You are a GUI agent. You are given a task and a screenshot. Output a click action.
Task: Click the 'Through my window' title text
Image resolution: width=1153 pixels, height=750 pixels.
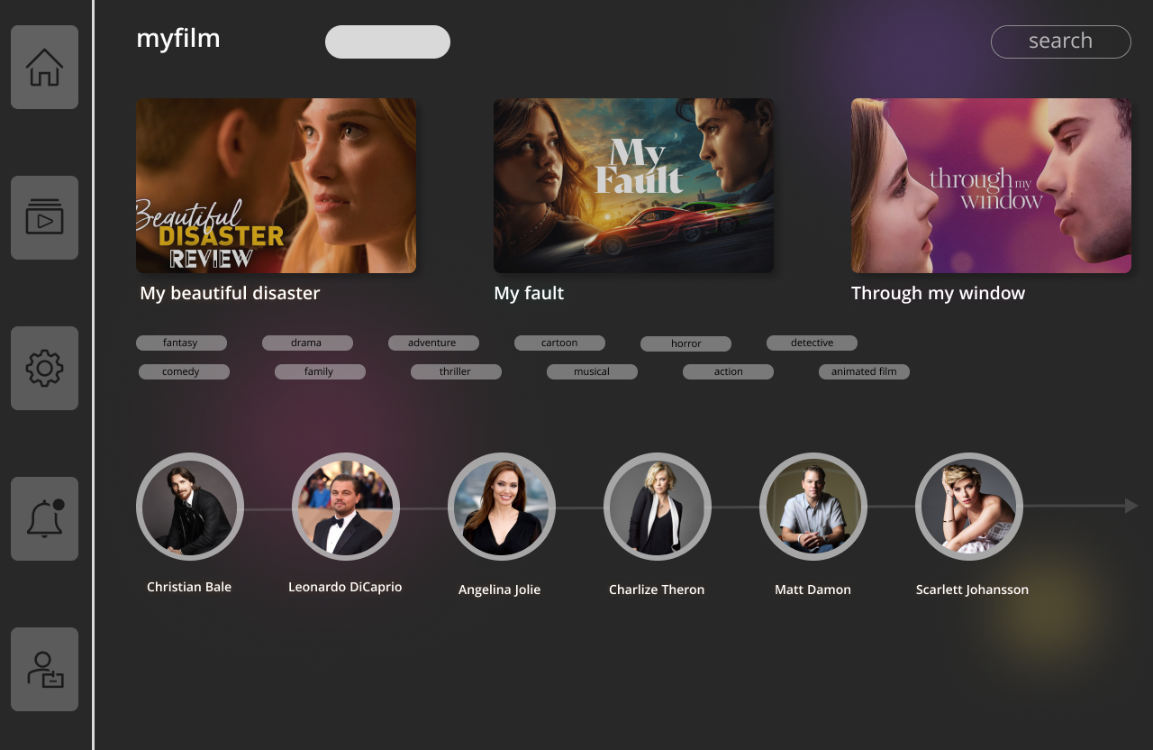pyautogui.click(x=938, y=293)
